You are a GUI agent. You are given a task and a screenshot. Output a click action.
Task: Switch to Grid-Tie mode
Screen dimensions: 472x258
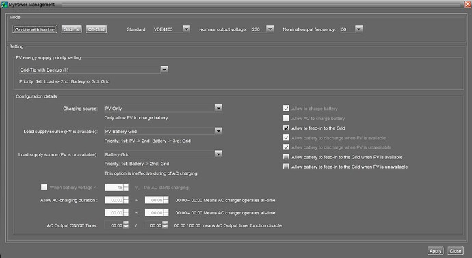(72, 29)
